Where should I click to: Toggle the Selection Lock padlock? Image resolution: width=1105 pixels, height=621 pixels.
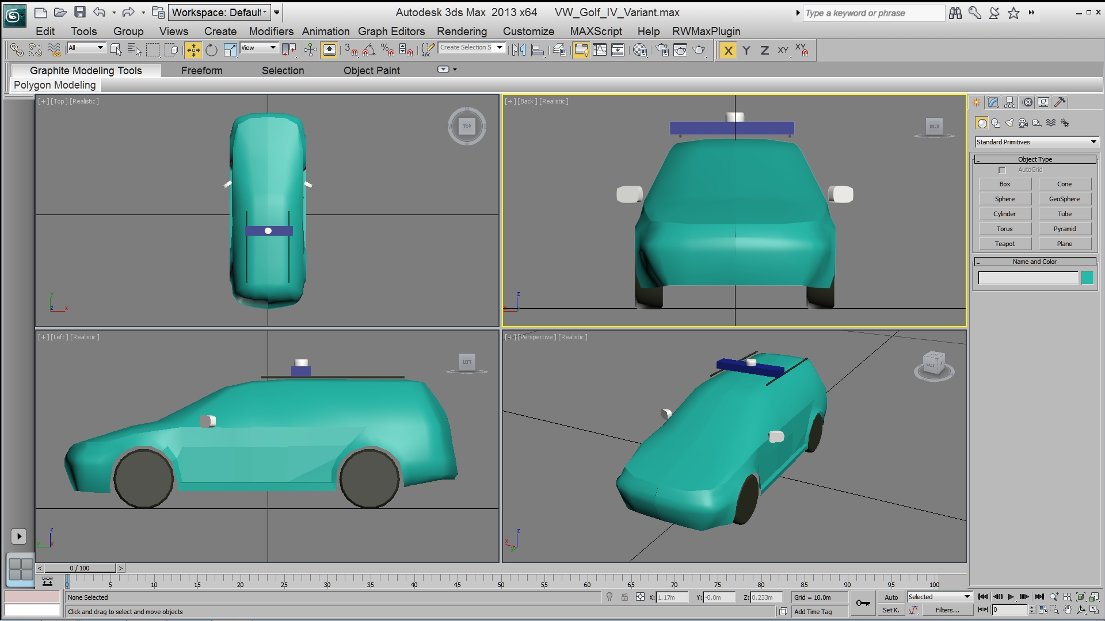pyautogui.click(x=624, y=597)
